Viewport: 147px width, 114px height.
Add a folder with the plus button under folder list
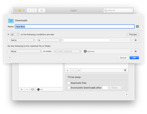tap(21, 89)
